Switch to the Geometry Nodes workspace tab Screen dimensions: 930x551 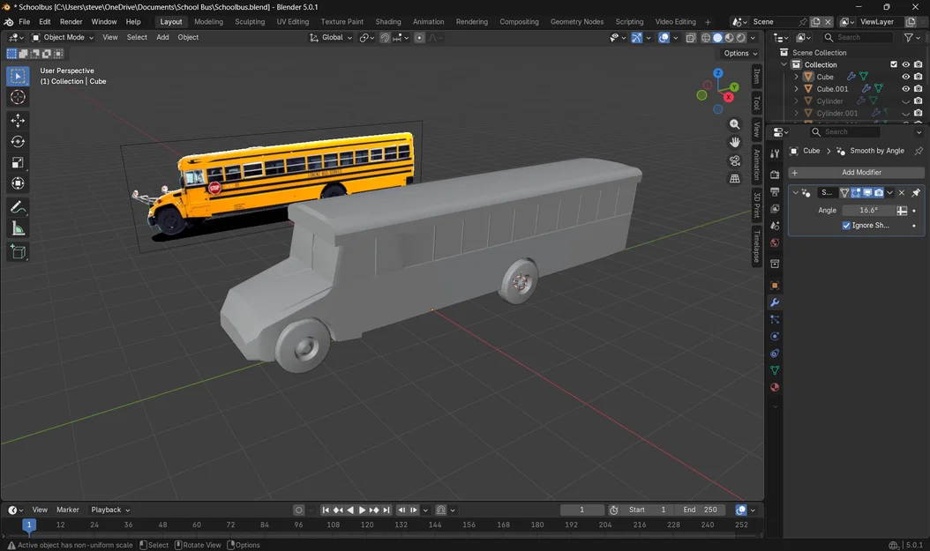576,22
